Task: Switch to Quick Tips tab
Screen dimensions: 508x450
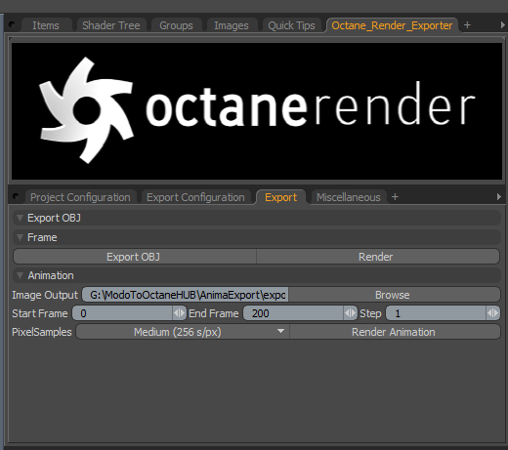Action: 291,25
